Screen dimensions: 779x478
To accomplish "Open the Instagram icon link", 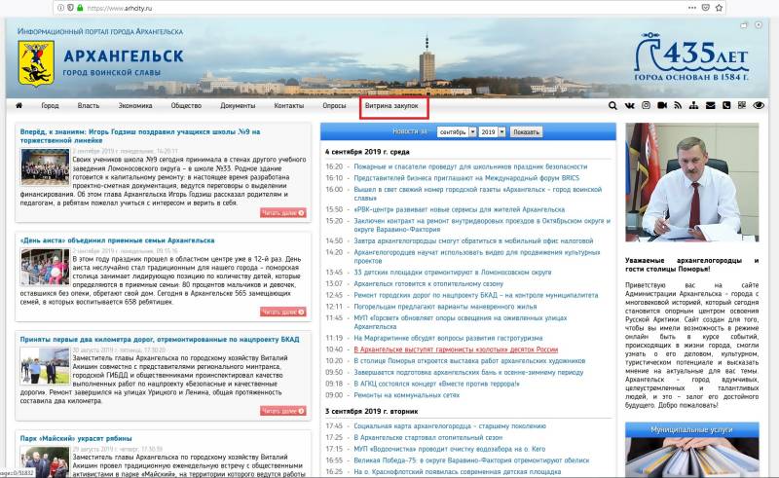I will (x=645, y=105).
